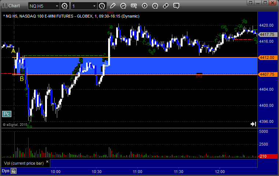Toggle the time lock icon beside Dyn
The height and width of the screenshot is (176, 279).
click(14, 171)
